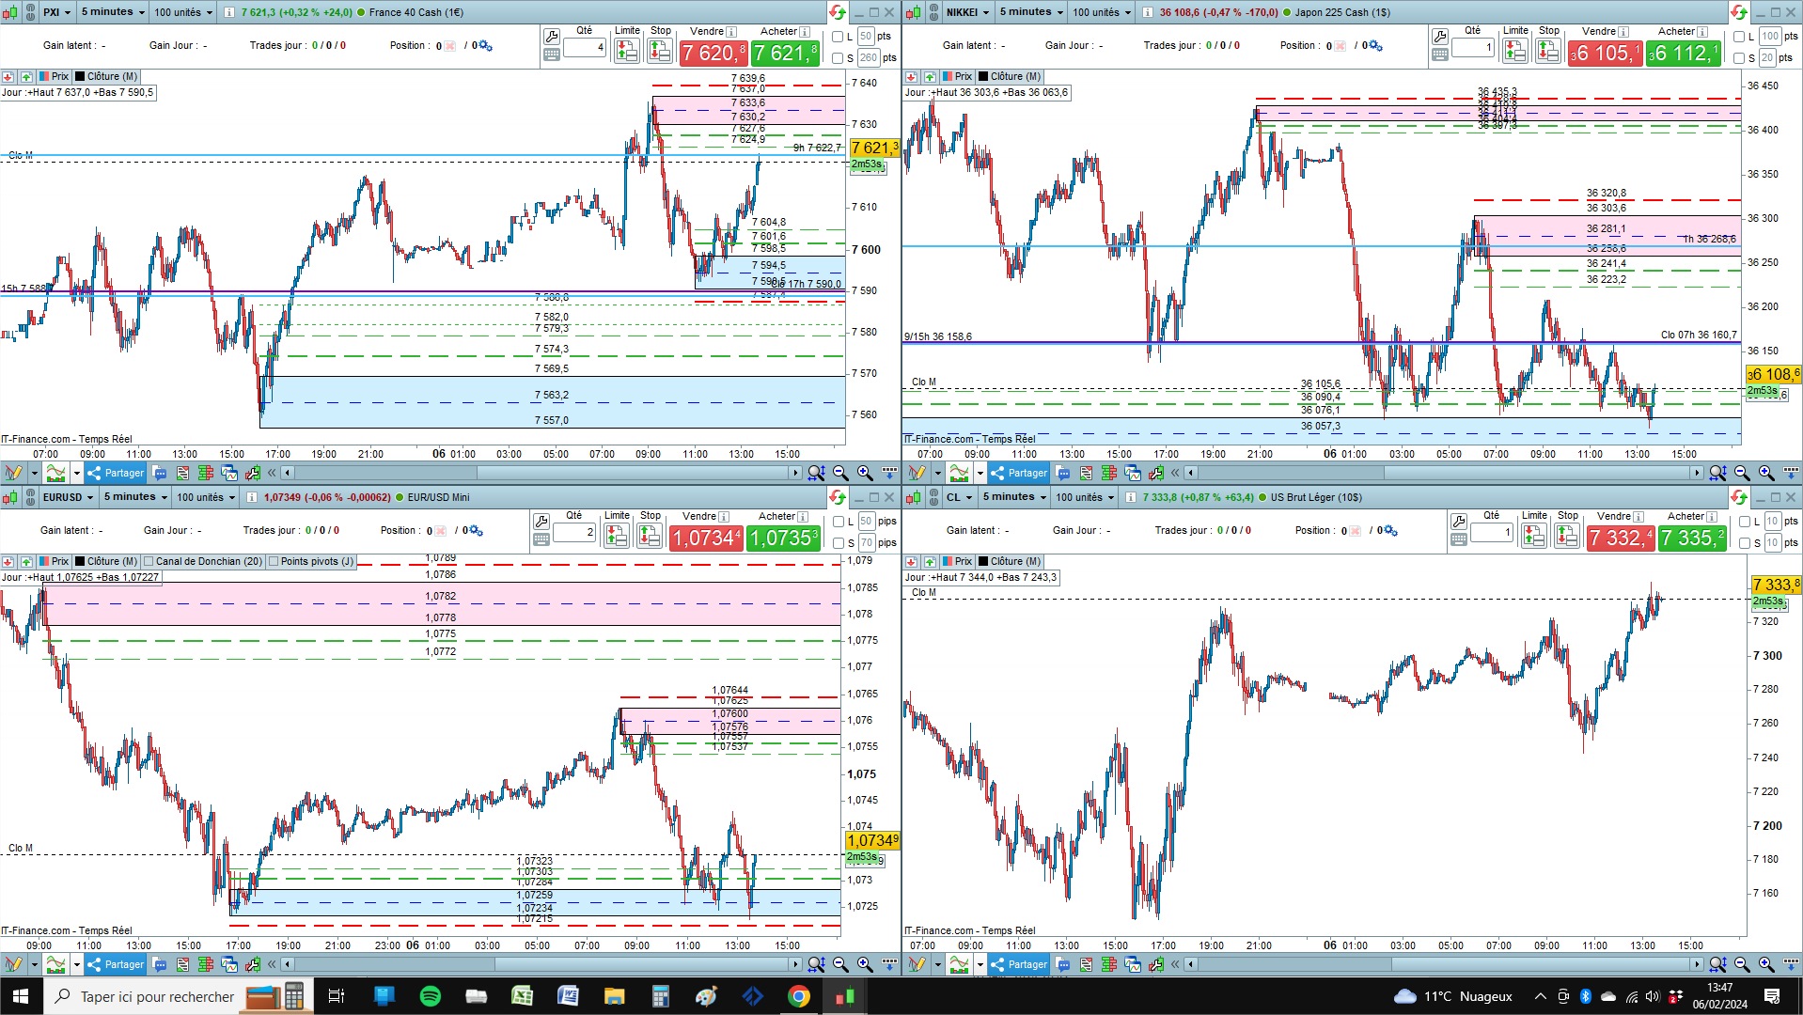Click the NIKKEI chart horizontal scrollbar

click(1444, 473)
